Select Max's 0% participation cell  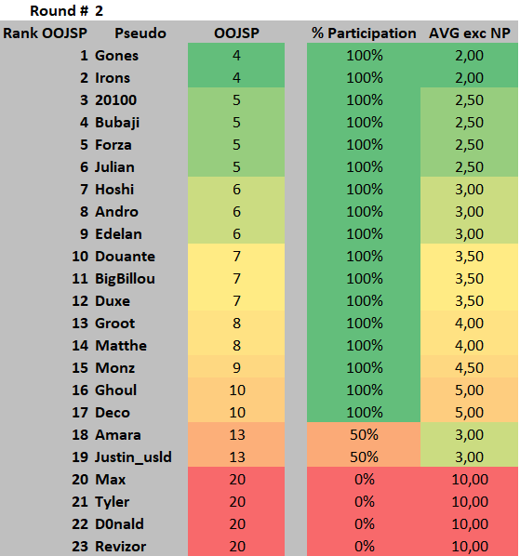tap(364, 480)
